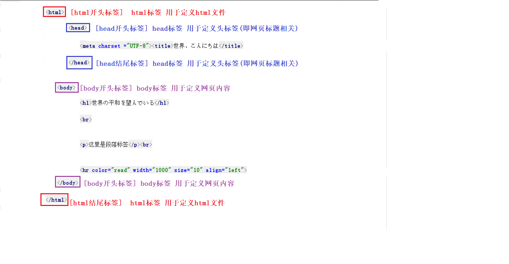The image size is (509, 264).
Task: Click the closing </h1> tag
Action: [x=162, y=103]
